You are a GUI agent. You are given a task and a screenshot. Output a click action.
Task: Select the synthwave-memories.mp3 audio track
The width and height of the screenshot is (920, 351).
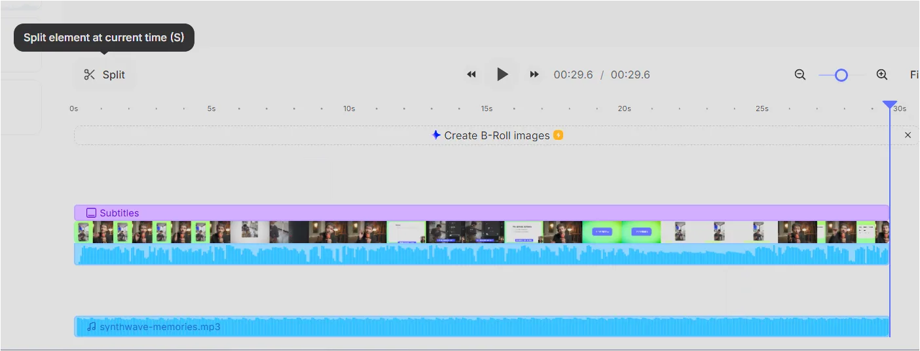tap(481, 326)
